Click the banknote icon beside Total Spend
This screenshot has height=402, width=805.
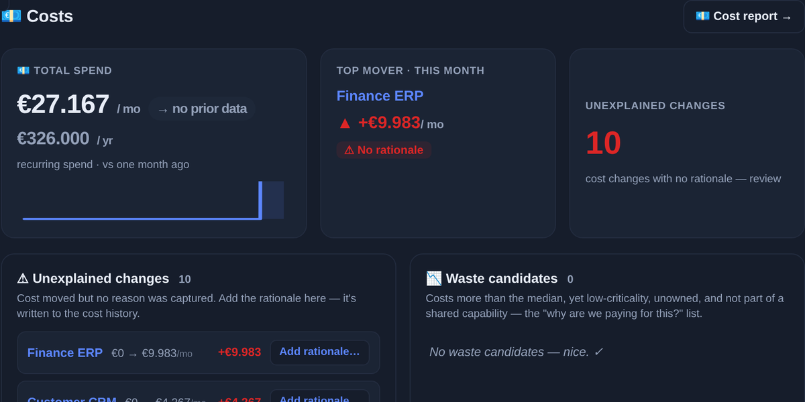23,70
